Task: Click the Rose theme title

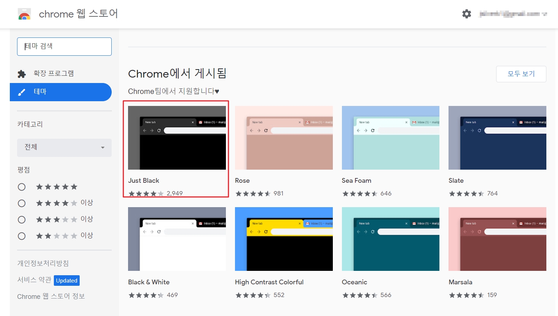Action: pos(242,181)
